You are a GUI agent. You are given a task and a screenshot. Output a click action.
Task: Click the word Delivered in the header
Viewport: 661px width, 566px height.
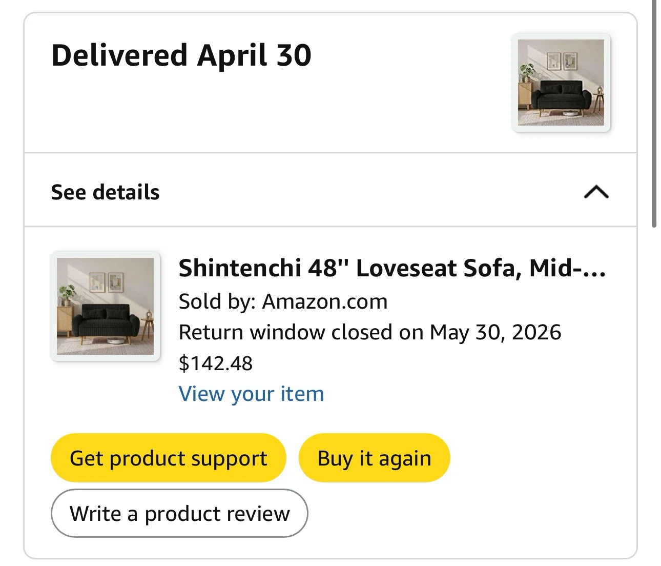(x=119, y=55)
